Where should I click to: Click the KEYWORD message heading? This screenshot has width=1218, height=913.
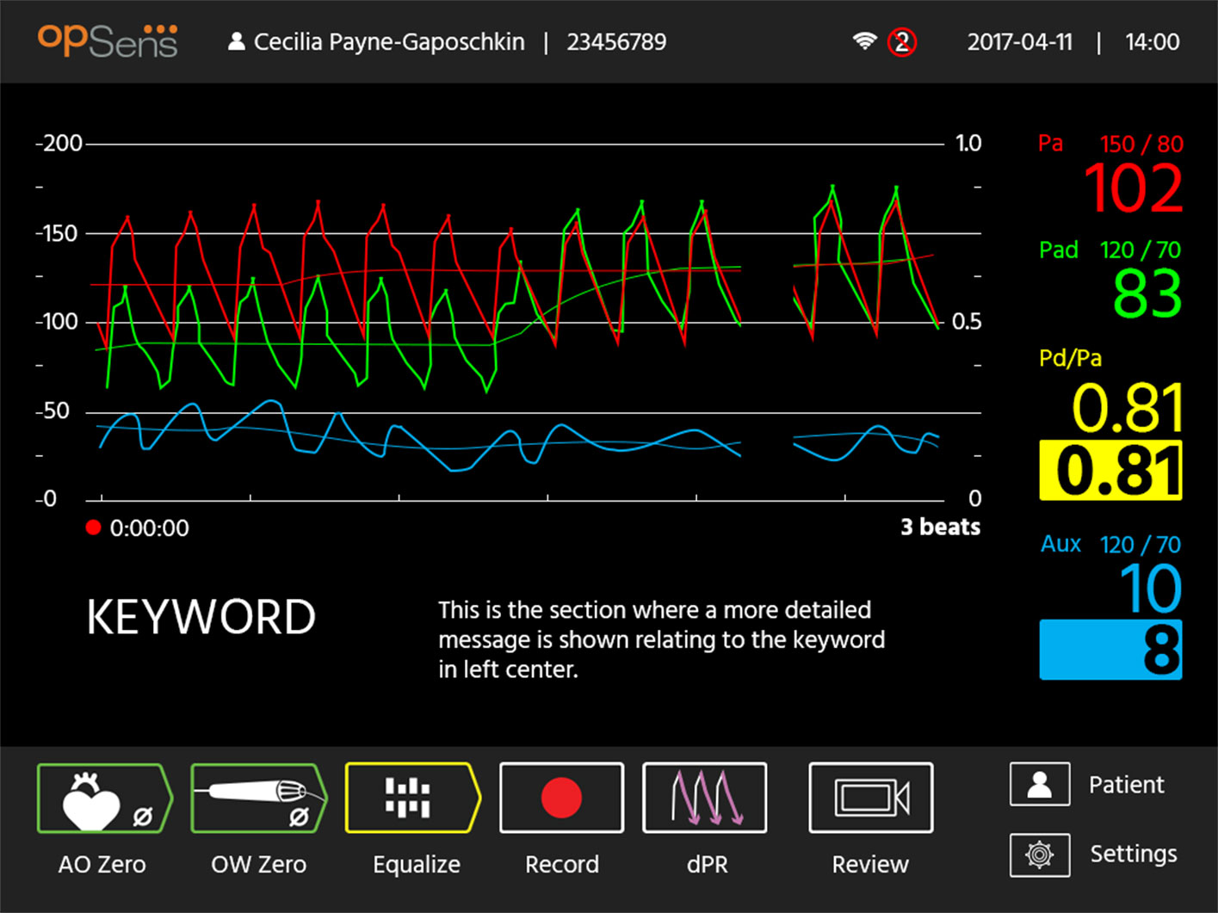click(x=201, y=617)
